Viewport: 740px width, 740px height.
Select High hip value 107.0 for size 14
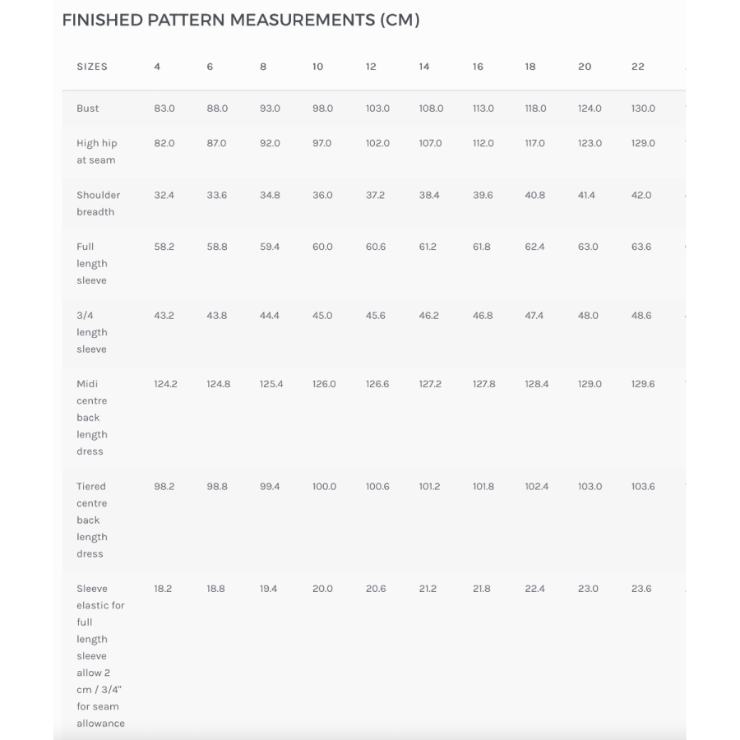(430, 143)
